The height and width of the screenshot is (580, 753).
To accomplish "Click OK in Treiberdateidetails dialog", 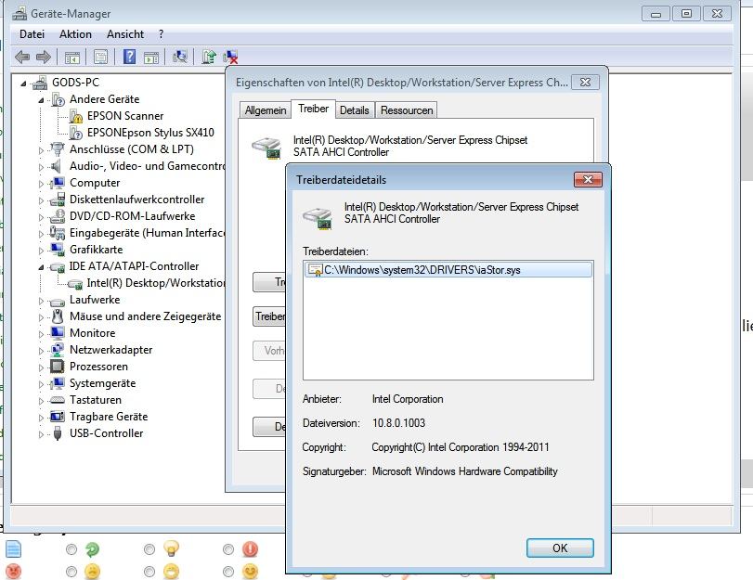I will (560, 548).
